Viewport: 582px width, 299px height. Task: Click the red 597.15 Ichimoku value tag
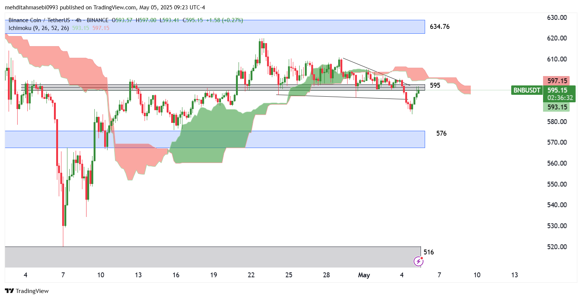pos(556,81)
